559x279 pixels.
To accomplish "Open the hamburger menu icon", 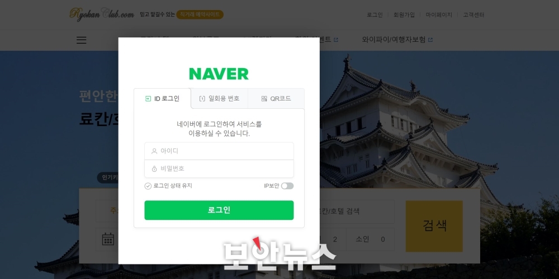I will (81, 40).
